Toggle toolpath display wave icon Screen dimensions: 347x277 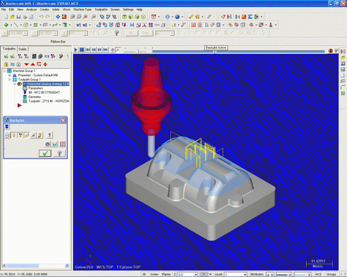tap(12, 64)
